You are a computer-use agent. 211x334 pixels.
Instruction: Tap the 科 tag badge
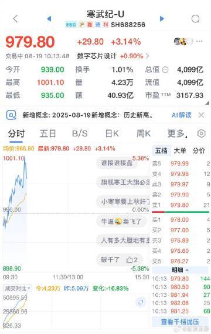pos(105,25)
